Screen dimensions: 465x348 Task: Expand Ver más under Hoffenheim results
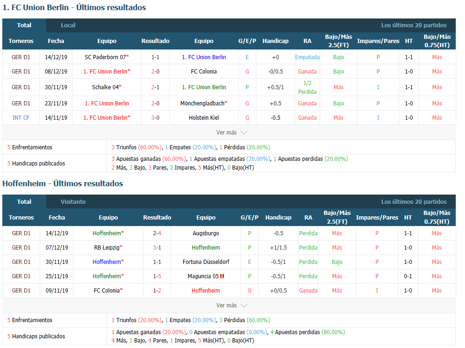pyautogui.click(x=232, y=305)
